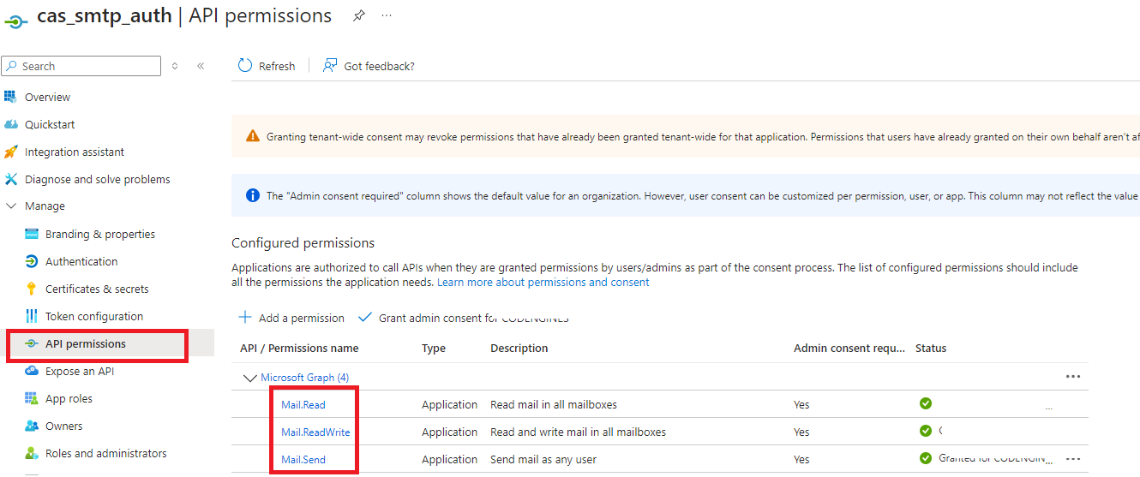1140x477 pixels.
Task: Collapse the sidebar with double chevron
Action: [201, 66]
